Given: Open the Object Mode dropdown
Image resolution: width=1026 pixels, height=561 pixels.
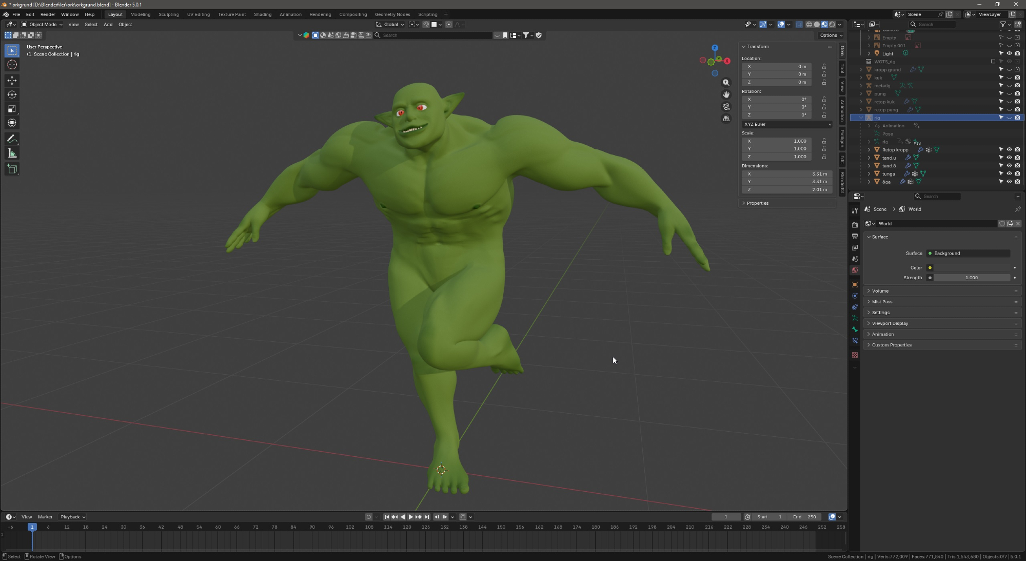Looking at the screenshot, I should (42, 25).
